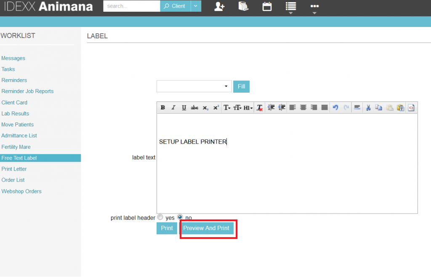Select 'yes' for print label header

pos(160,217)
